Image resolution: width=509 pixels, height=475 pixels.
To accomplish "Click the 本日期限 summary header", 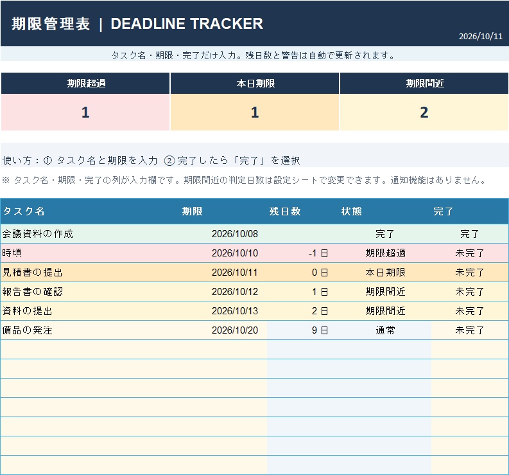I will pyautogui.click(x=255, y=84).
